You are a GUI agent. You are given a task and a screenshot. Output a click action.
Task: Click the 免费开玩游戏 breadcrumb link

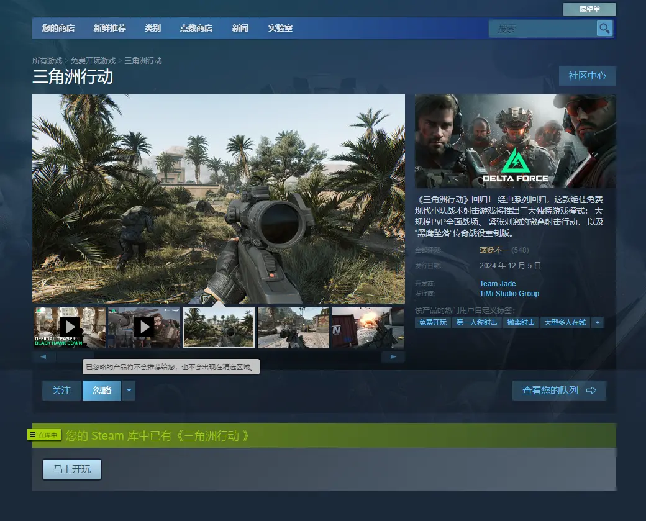[x=93, y=60]
